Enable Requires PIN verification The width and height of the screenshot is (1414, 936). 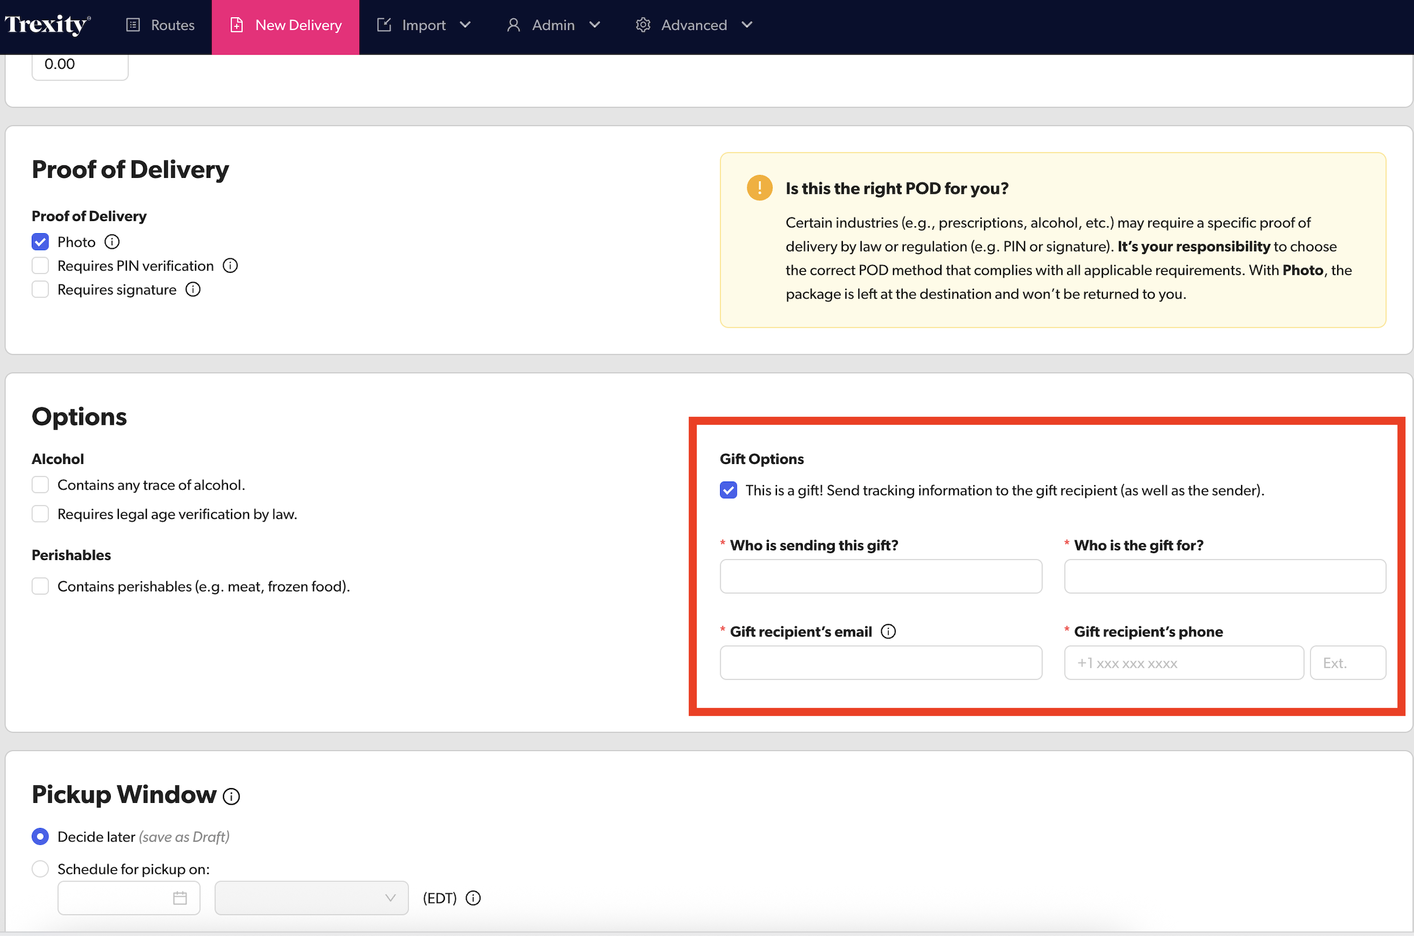(x=40, y=266)
